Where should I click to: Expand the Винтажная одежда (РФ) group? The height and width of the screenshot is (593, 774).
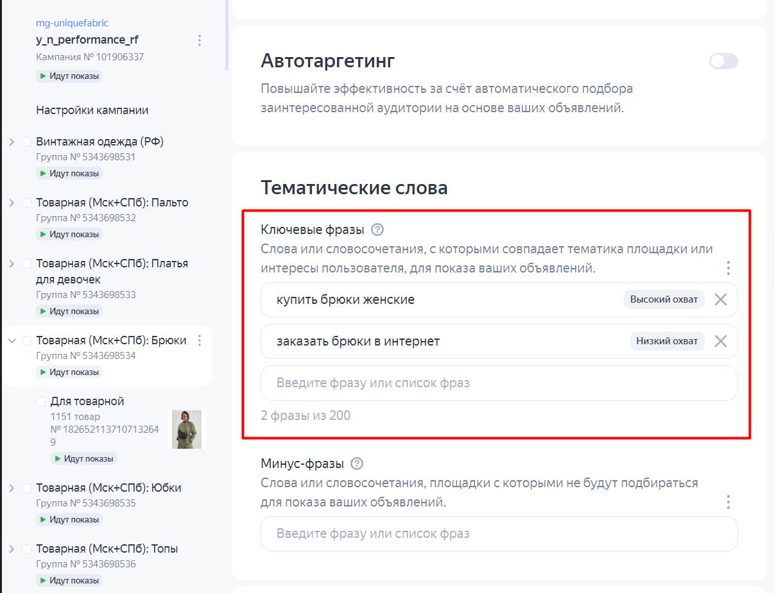coord(12,142)
